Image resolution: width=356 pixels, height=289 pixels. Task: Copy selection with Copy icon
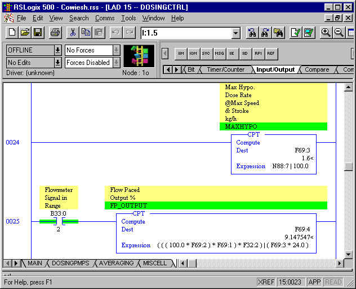pyautogui.click(x=86, y=33)
